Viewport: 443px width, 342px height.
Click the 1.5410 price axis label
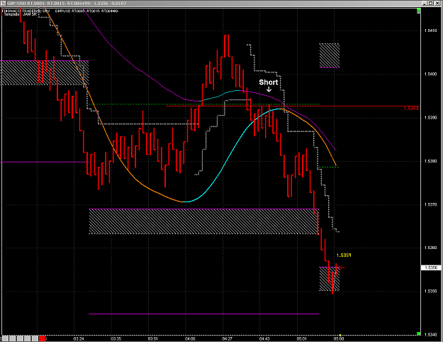(431, 31)
